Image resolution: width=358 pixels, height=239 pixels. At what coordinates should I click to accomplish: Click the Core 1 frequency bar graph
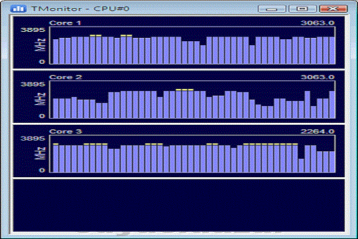(x=192, y=46)
